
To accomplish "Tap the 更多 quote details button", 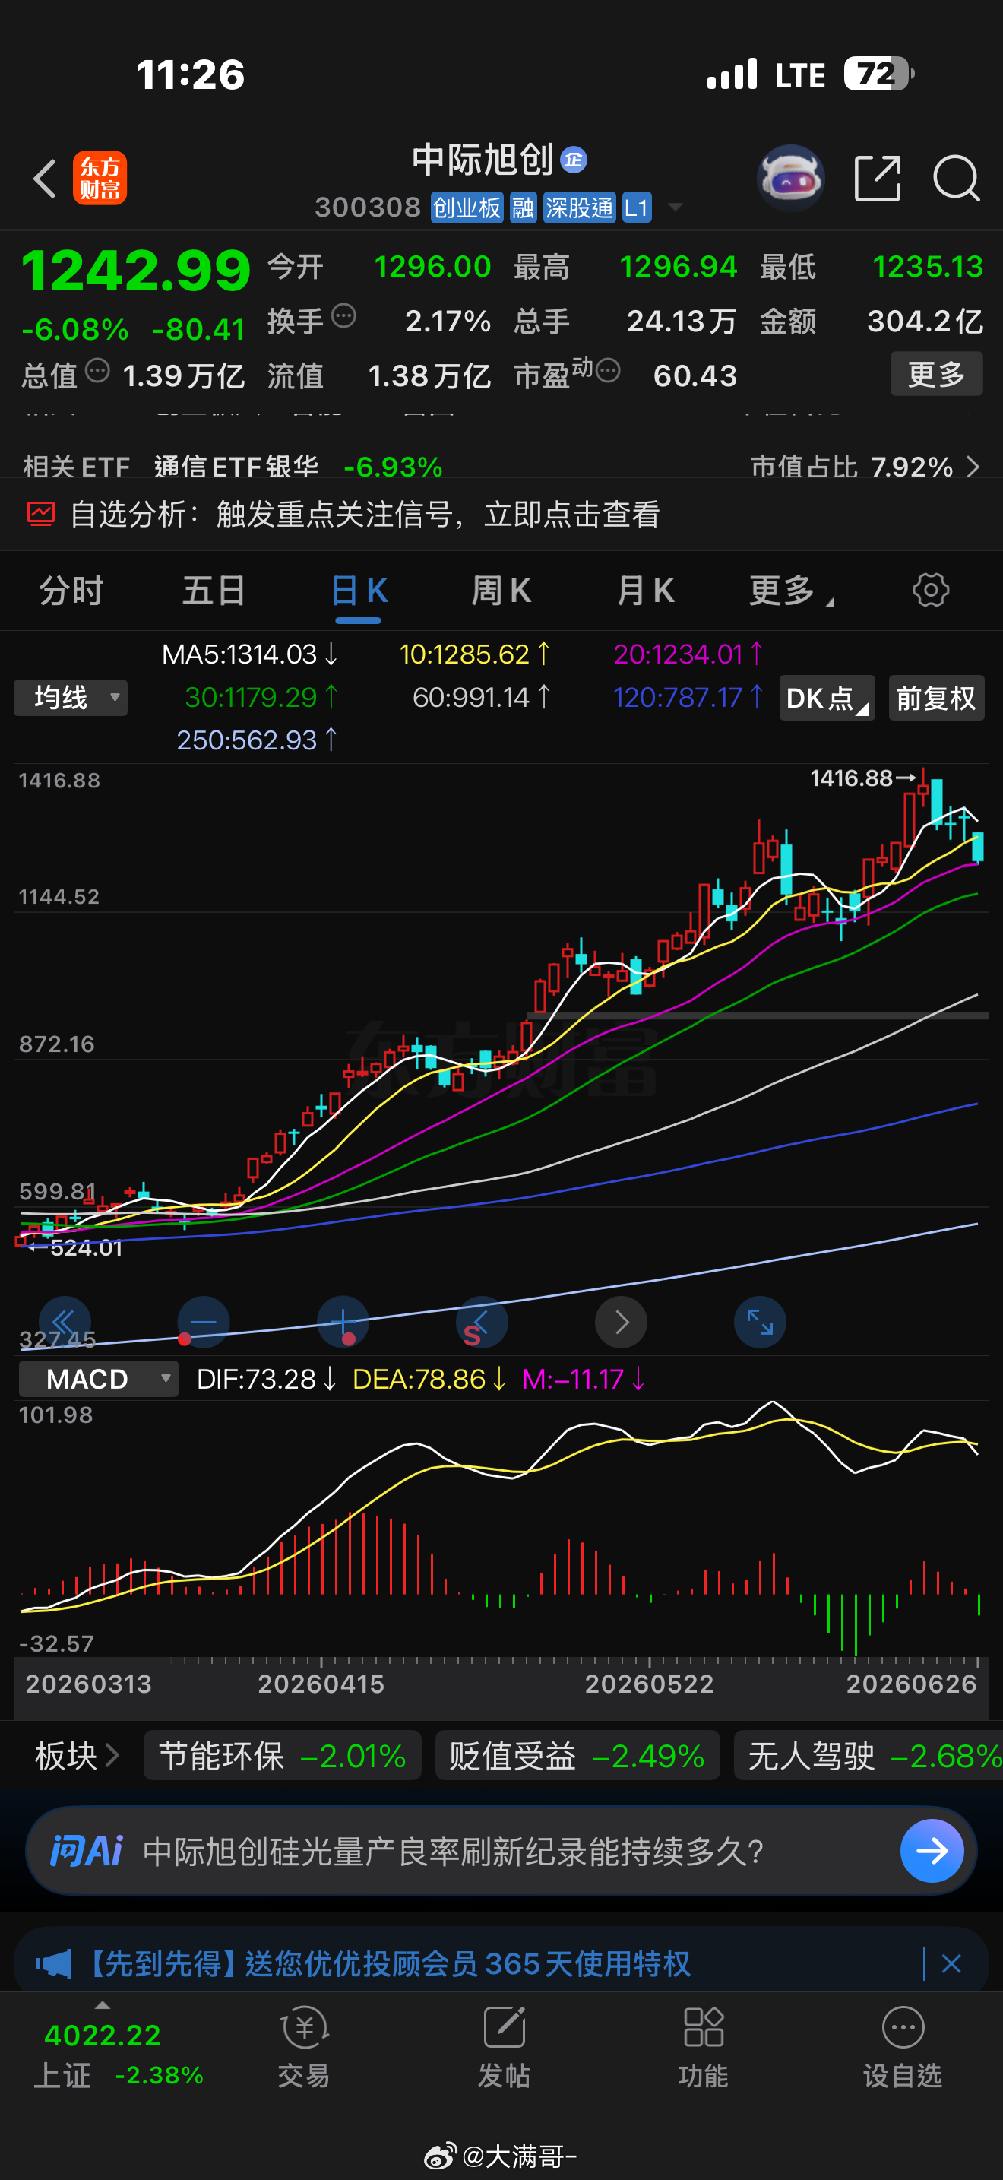I will point(936,373).
